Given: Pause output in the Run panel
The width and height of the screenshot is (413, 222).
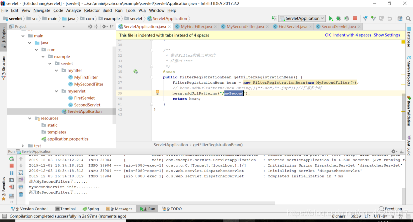Looking at the screenshot, I should [x=12, y=173].
